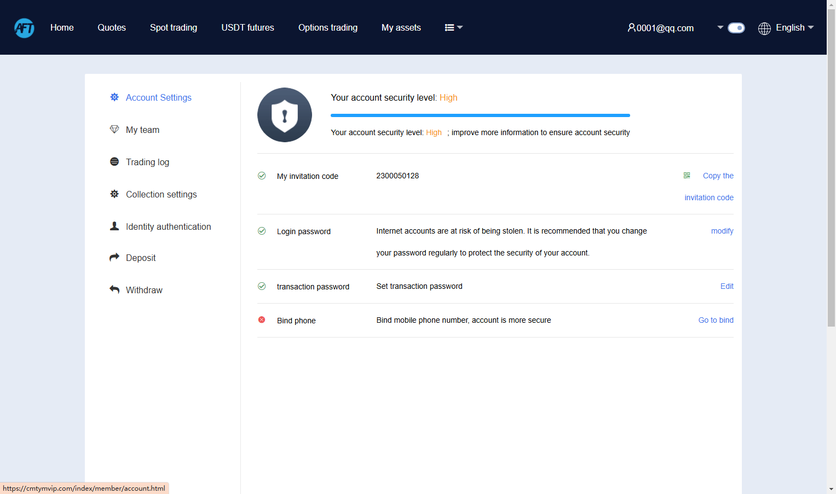Open Spot trading
Screen dimensions: 836x494
tap(174, 27)
